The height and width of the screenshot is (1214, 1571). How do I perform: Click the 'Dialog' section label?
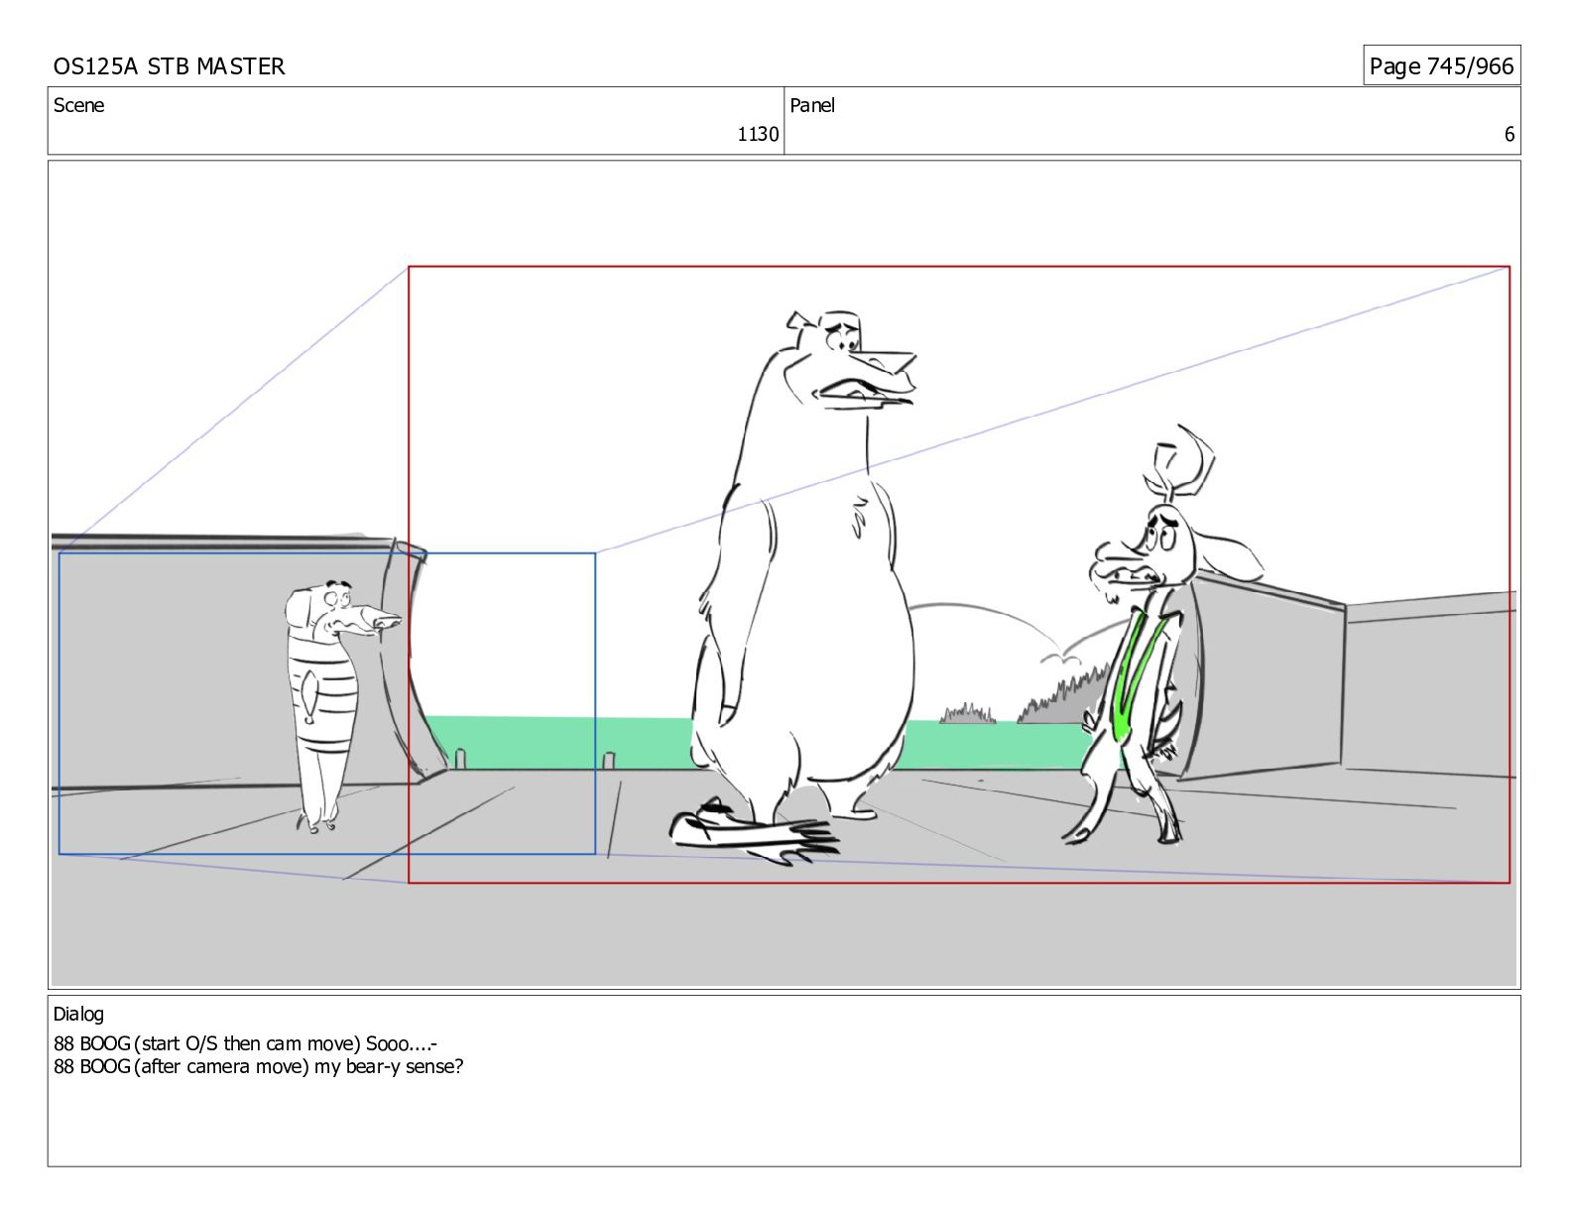click(78, 1014)
